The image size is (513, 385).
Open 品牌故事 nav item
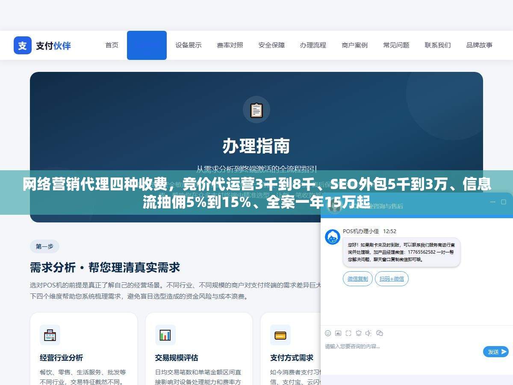(479, 45)
